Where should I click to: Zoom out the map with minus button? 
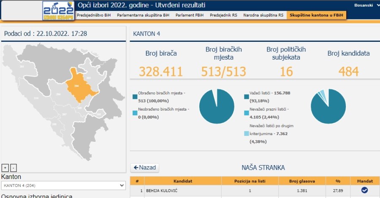click(13, 167)
